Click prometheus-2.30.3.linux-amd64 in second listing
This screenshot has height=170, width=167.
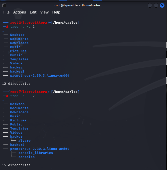pyautogui.click(x=40, y=149)
